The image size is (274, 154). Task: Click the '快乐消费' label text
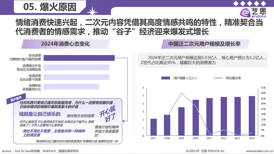click(35, 55)
